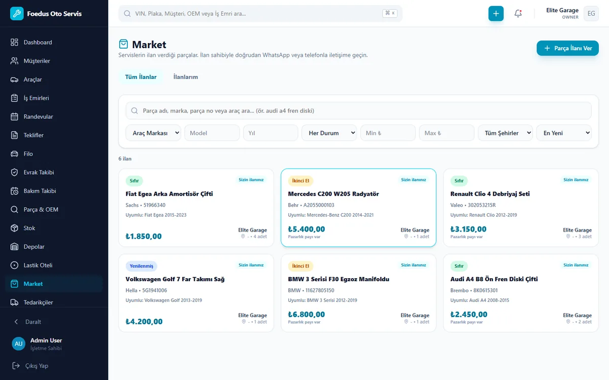
Task: Click the Çıkış Yap logout icon
Action: [x=16, y=366]
